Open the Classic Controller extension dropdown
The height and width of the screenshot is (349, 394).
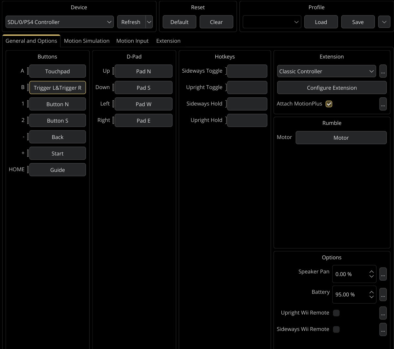pyautogui.click(x=326, y=71)
